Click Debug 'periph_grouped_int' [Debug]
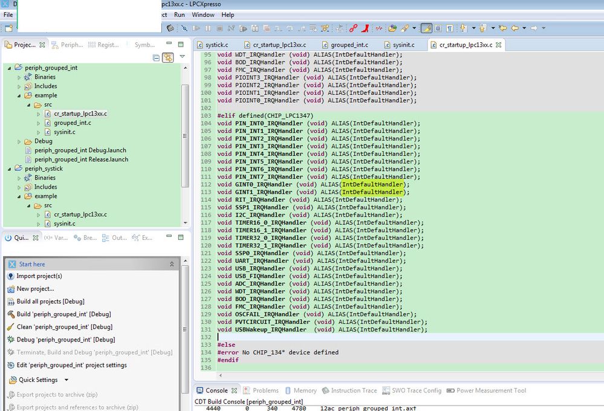Viewport: 604px width, 411px height. coord(65,339)
